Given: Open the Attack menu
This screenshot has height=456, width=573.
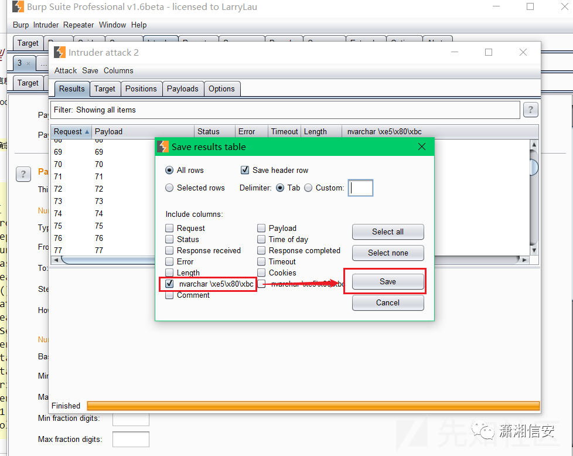Looking at the screenshot, I should (x=66, y=70).
